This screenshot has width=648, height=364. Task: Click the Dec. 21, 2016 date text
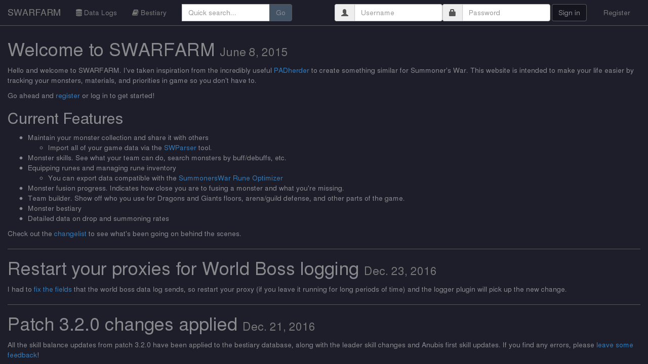[279, 327]
